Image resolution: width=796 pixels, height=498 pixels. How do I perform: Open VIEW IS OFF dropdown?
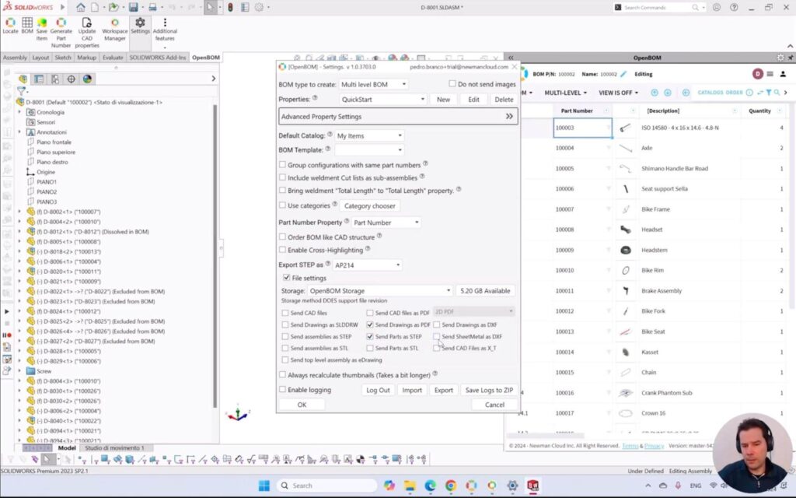pyautogui.click(x=618, y=93)
